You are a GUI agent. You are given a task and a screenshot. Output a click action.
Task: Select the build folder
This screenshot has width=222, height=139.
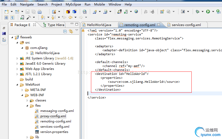pos(29,79)
